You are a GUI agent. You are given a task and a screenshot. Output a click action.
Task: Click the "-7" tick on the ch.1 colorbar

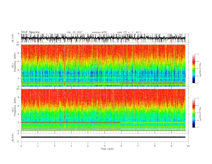[197, 83]
